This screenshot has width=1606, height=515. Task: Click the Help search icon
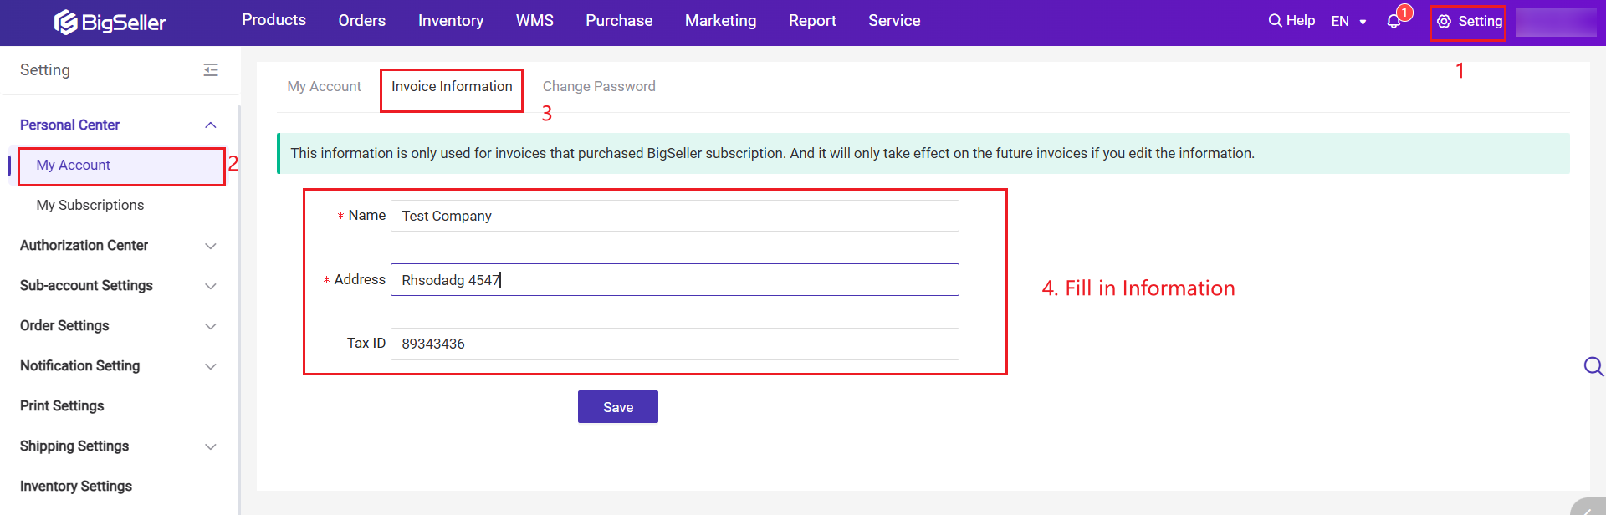[1275, 21]
